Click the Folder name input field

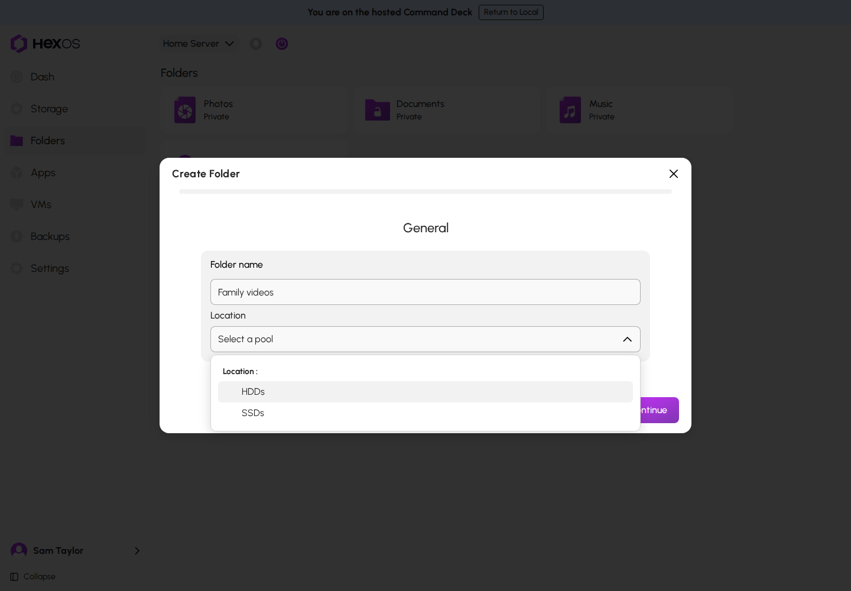425,292
